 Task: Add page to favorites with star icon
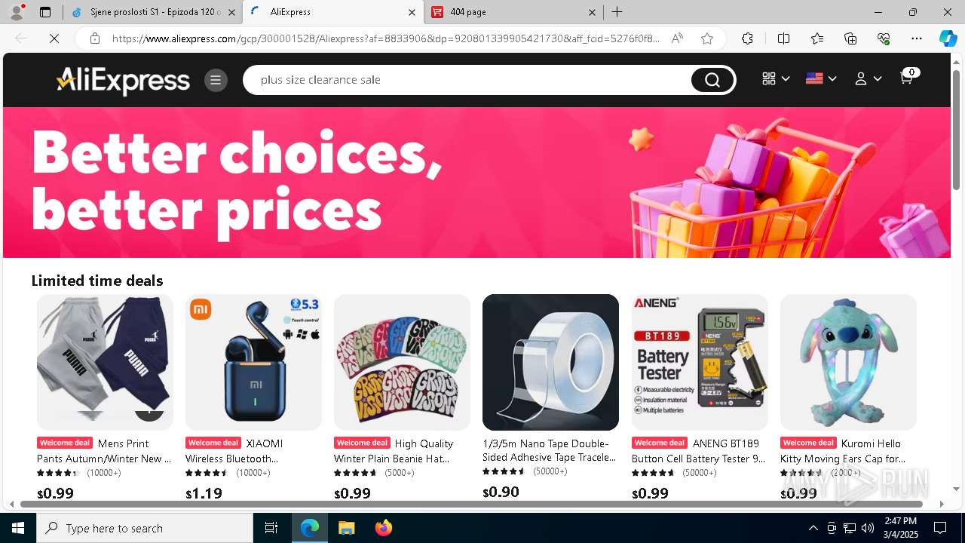(x=706, y=38)
